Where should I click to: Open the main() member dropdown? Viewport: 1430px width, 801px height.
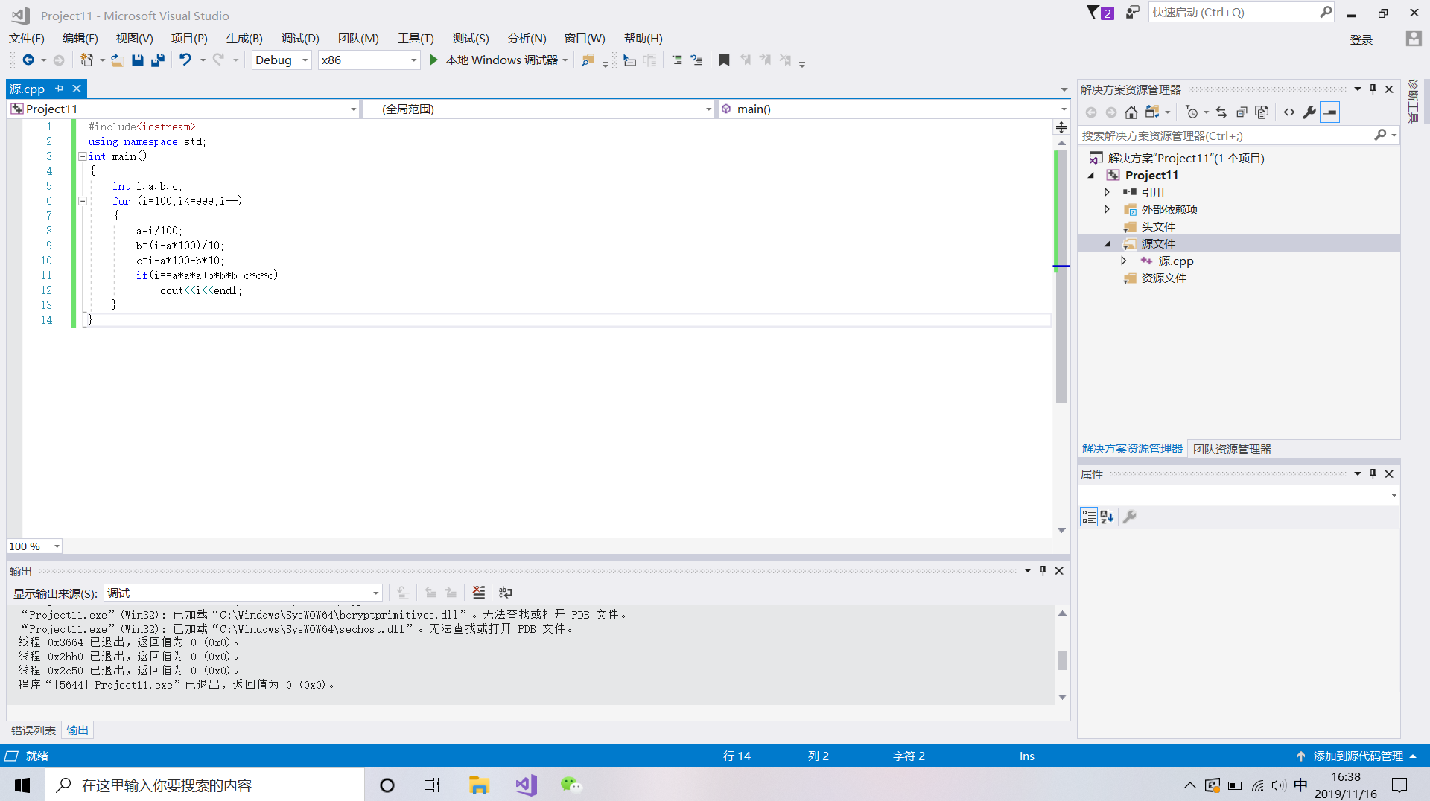(894, 109)
